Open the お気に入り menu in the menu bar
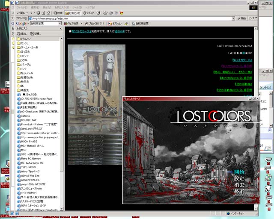The width and height of the screenshot is (274, 219). [x=62, y=8]
